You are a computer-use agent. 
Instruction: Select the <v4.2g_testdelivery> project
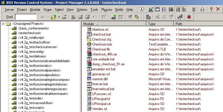pyautogui.click(x=32, y=56)
